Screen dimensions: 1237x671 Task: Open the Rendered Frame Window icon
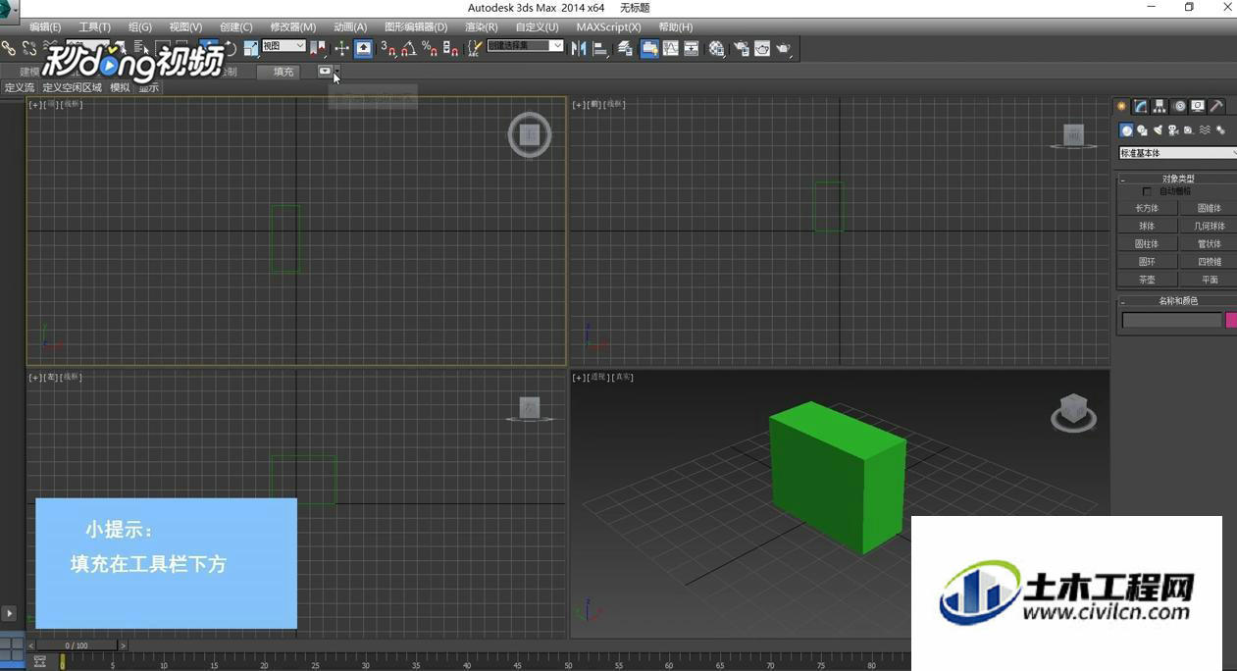pos(762,48)
